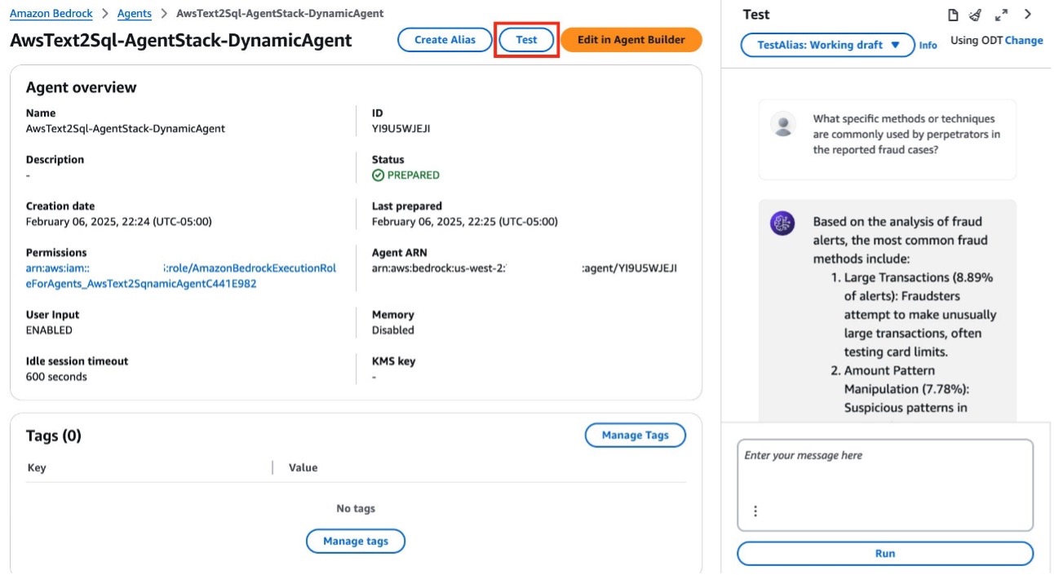The width and height of the screenshot is (1054, 575).
Task: Click the Tags (0) heading
Action: (x=54, y=436)
